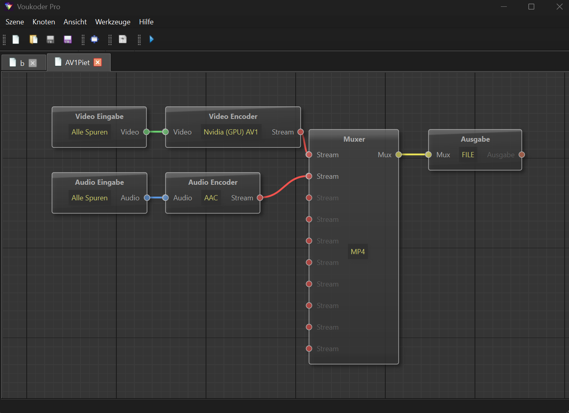Click the yellow Mux output port on Muxer
The width and height of the screenshot is (569, 413).
click(398, 155)
